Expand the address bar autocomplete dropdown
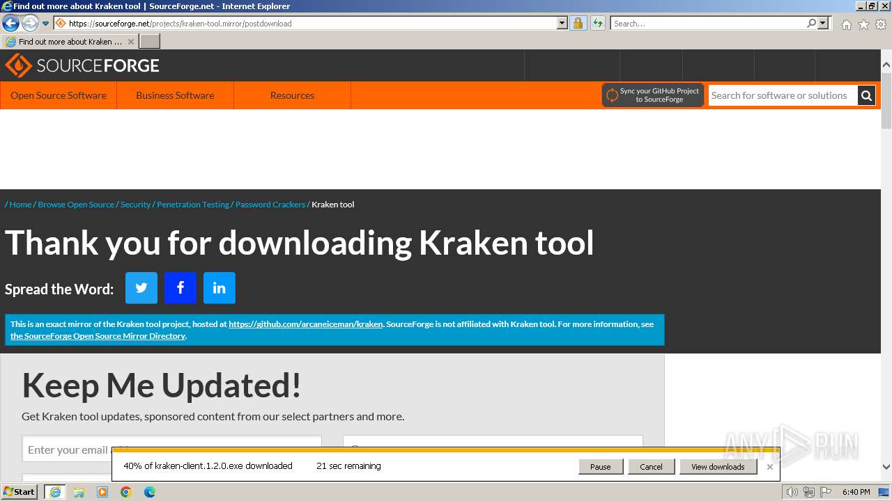892x501 pixels. click(562, 23)
